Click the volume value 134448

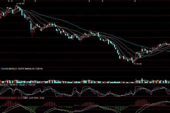click(4, 68)
